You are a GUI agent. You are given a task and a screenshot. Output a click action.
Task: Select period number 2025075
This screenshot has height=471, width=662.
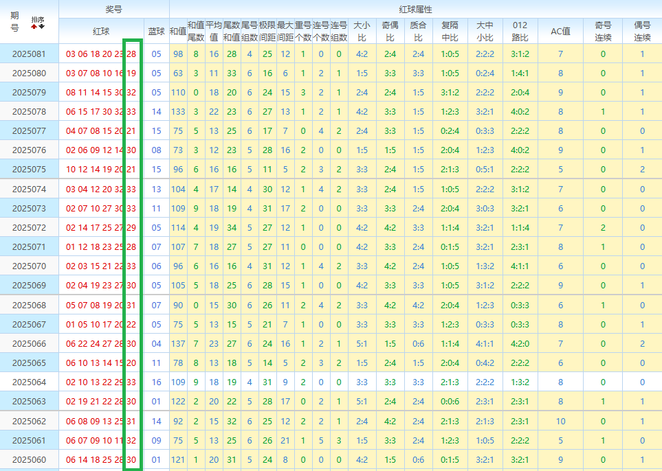pyautogui.click(x=29, y=170)
